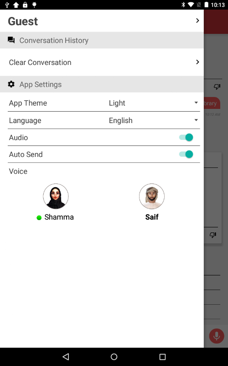Click the App Settings gear icon
Viewport: 228px width, 366px height.
coord(11,84)
